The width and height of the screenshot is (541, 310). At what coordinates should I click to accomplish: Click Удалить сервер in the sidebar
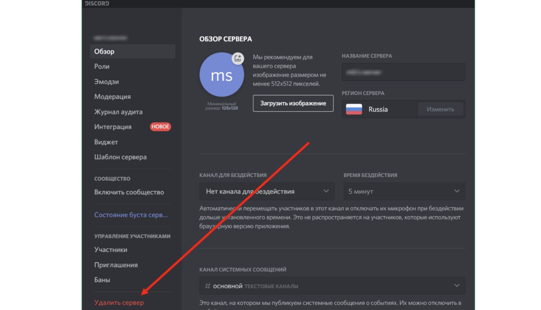(x=119, y=302)
